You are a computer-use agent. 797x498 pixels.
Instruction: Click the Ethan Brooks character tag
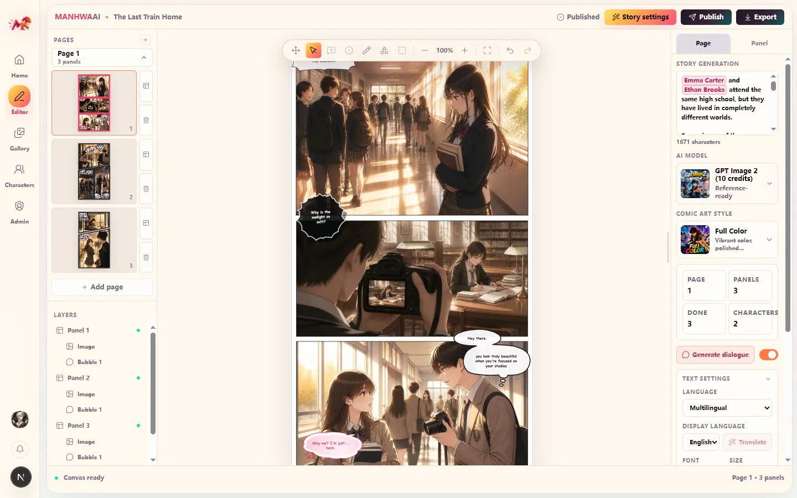[704, 90]
